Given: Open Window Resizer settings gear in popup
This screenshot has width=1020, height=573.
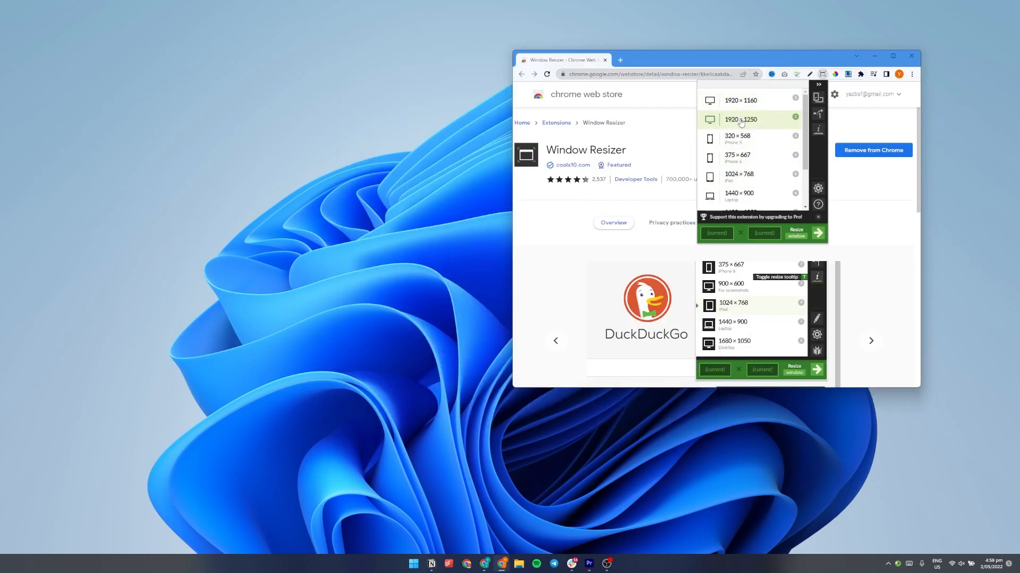Looking at the screenshot, I should [818, 188].
